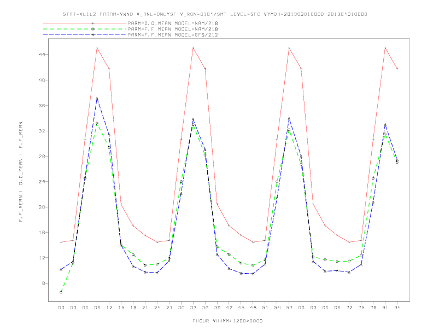The width and height of the screenshot is (433, 335).
Task: Click y-axis tick label 44
Action: coord(42,55)
